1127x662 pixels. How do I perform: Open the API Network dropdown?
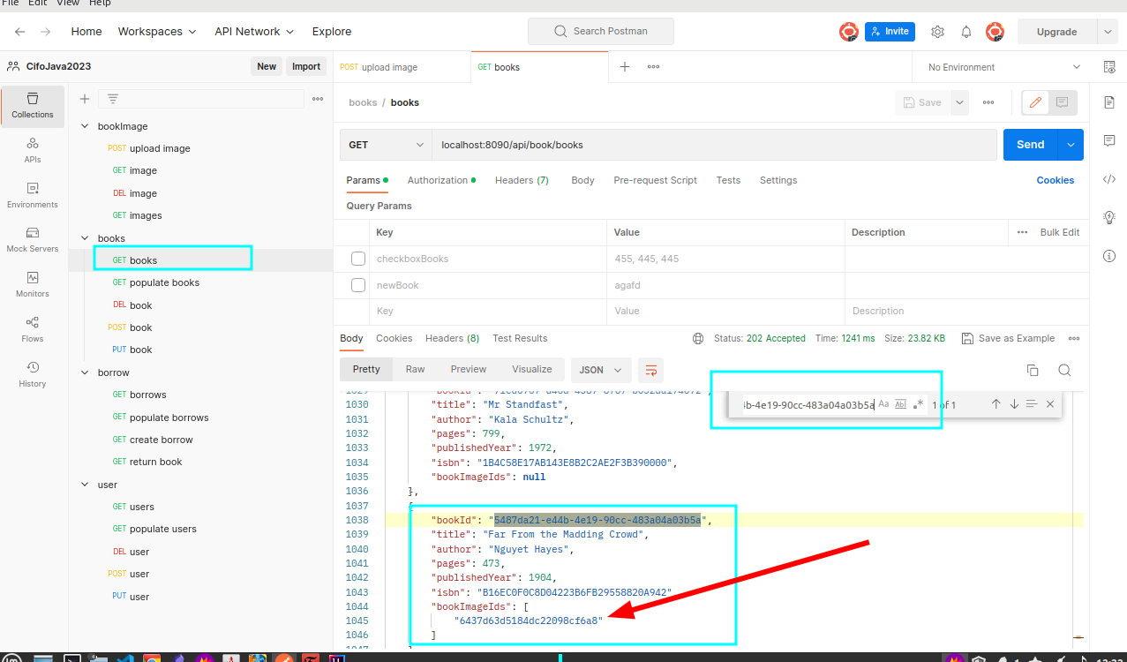coord(255,31)
